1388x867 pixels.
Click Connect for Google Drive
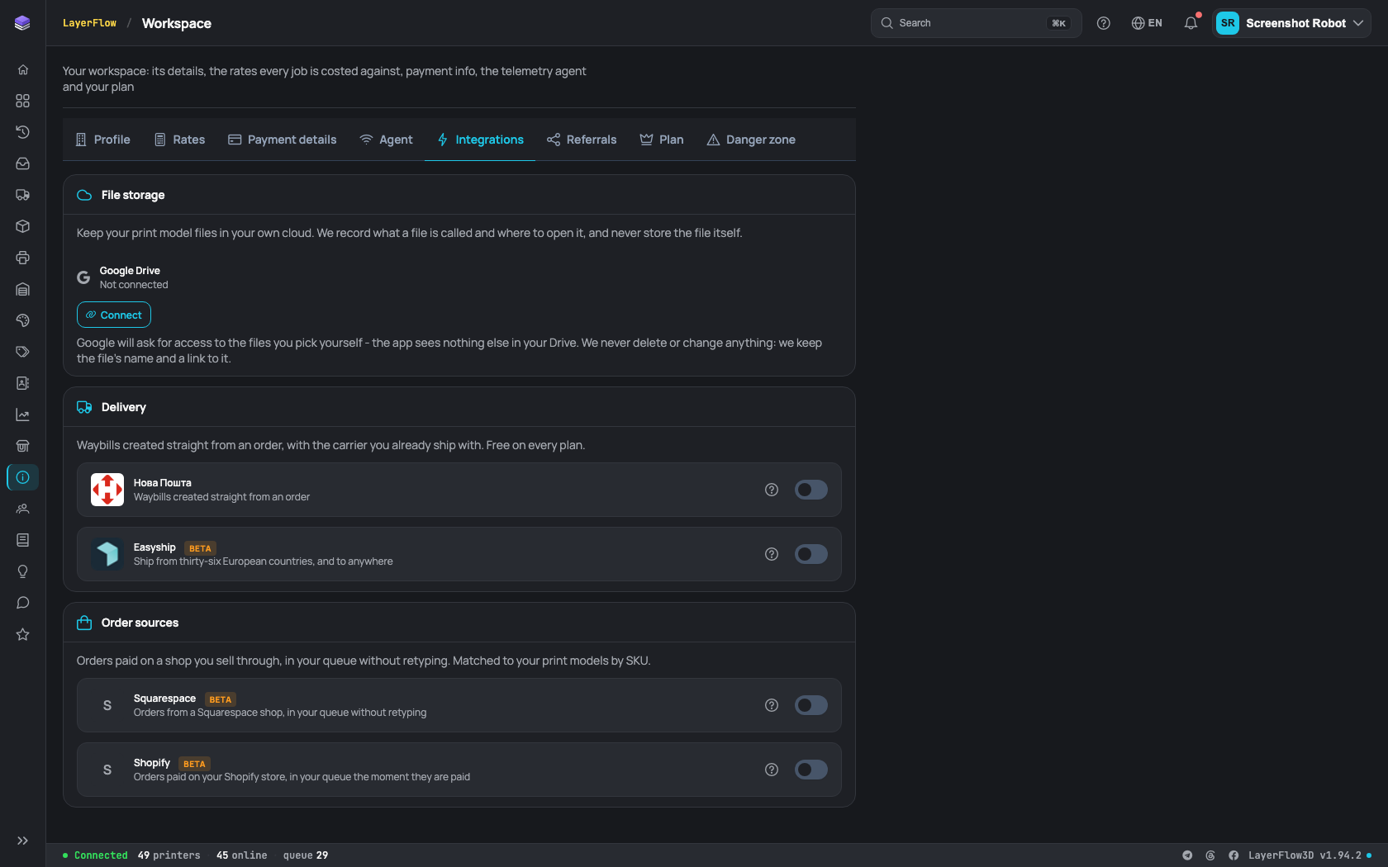[x=114, y=315]
